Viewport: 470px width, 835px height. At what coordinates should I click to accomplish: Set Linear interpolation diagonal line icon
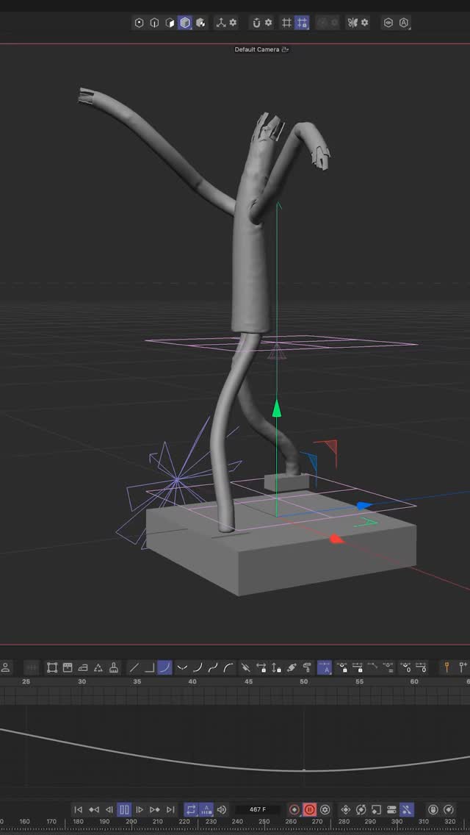tap(134, 667)
